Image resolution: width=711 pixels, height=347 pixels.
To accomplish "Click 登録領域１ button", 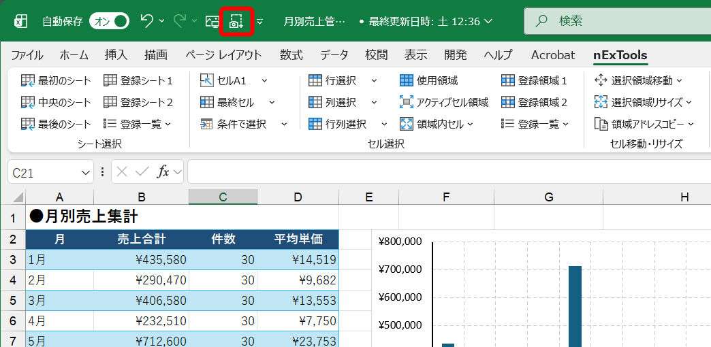I will (x=534, y=81).
